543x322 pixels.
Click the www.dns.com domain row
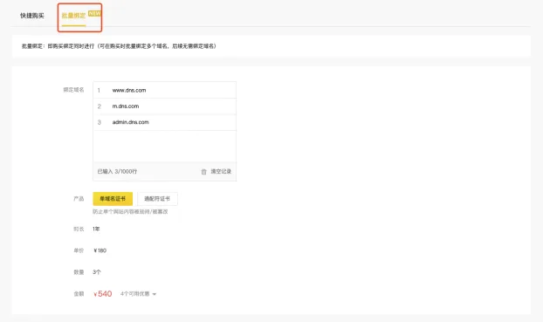coord(164,90)
